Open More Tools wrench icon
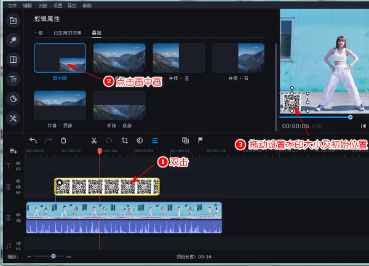The width and height of the screenshot is (369, 266). tap(13, 118)
